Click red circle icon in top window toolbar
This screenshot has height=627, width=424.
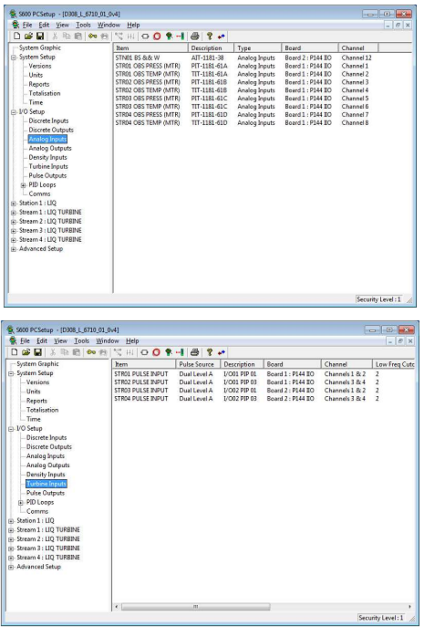point(157,36)
